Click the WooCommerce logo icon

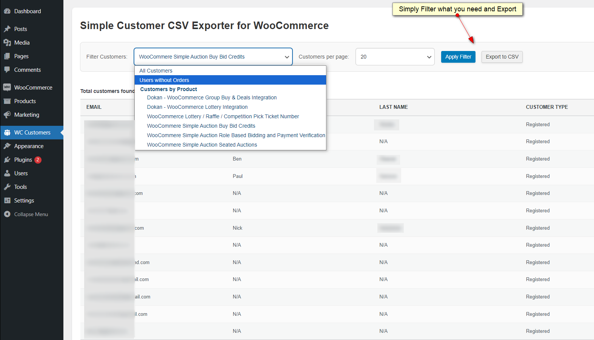7,87
